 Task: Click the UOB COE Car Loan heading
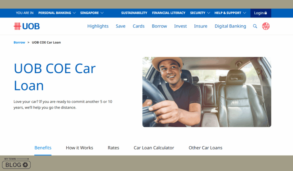55,77
